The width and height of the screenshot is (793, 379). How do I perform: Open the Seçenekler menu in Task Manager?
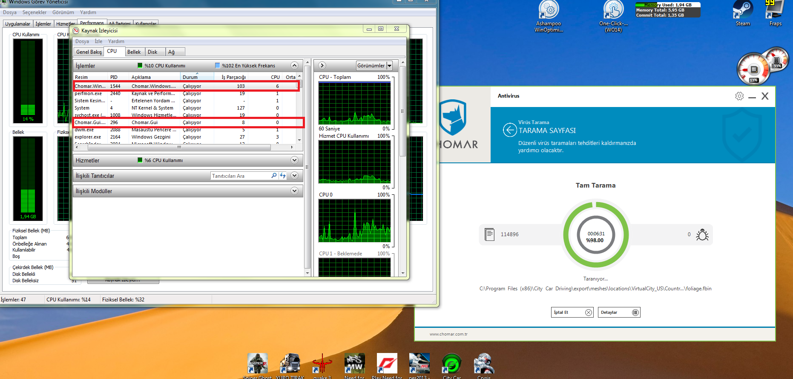(x=34, y=12)
